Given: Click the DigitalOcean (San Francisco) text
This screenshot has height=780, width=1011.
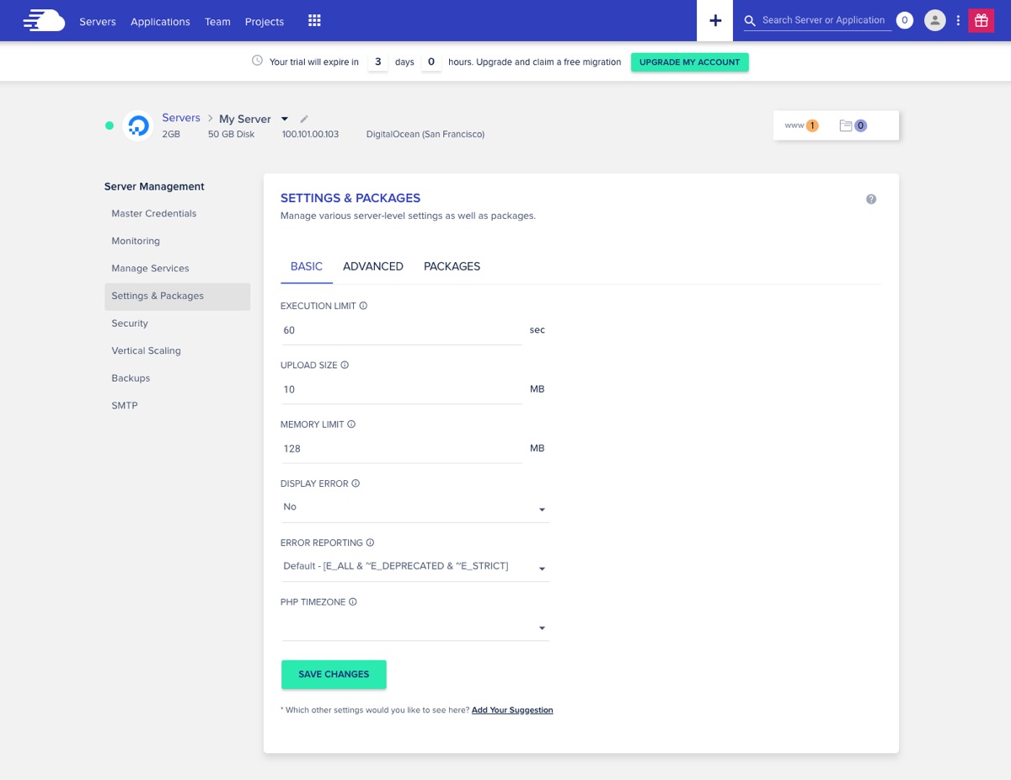Looking at the screenshot, I should (425, 134).
